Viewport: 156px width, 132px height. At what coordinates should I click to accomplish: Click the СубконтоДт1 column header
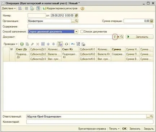tap(38, 49)
